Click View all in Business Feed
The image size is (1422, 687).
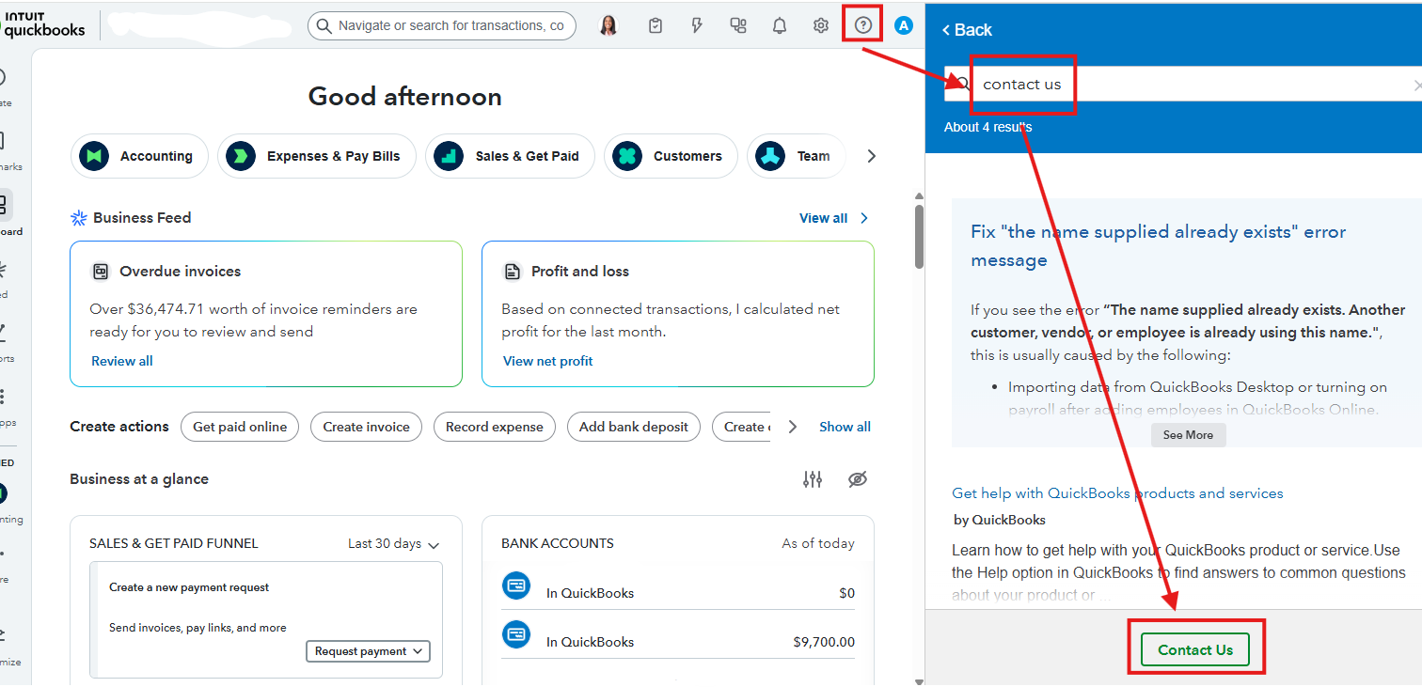click(823, 218)
